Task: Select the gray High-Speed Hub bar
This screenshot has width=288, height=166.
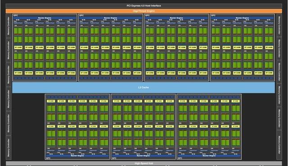Action: point(144,163)
